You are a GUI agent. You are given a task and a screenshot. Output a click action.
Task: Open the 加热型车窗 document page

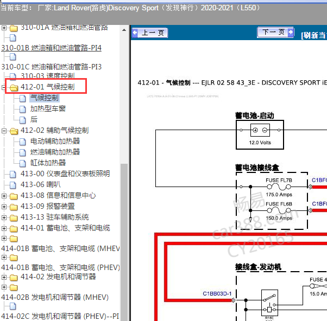(x=48, y=108)
